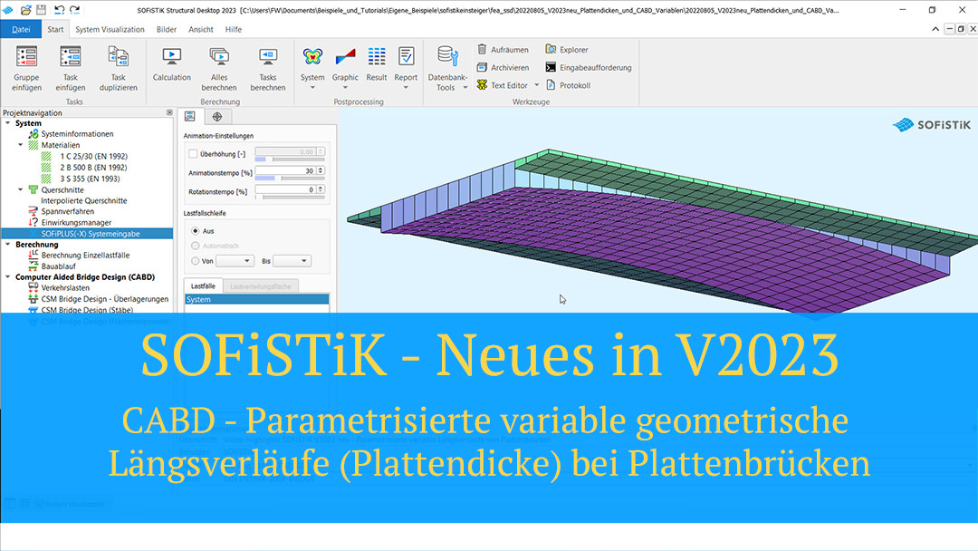
Task: Open the Von load case dropdown
Action: (234, 261)
